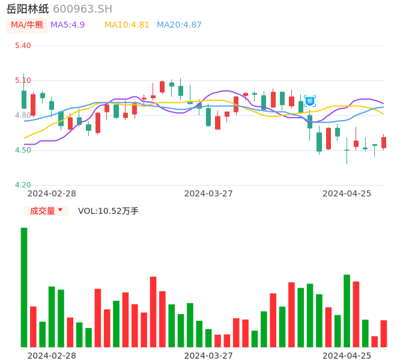Viewport: 412px width, 364px height.
Task: Click the last red candlestick at the right edge
Action: (x=384, y=142)
